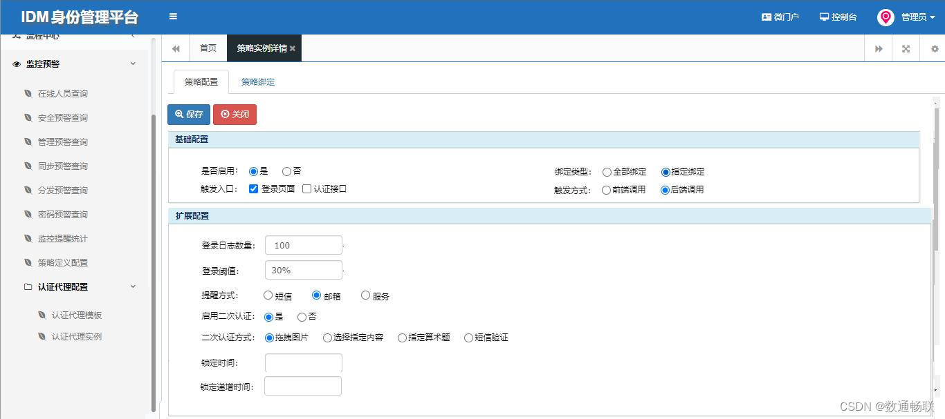Select 后端调用 trigger method
945x419 pixels.
coord(666,190)
